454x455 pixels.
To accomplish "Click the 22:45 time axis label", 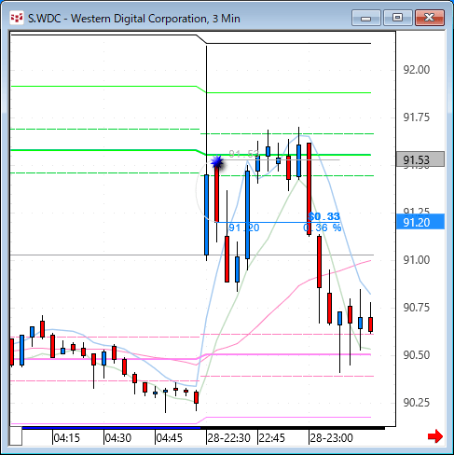I will click(272, 438).
